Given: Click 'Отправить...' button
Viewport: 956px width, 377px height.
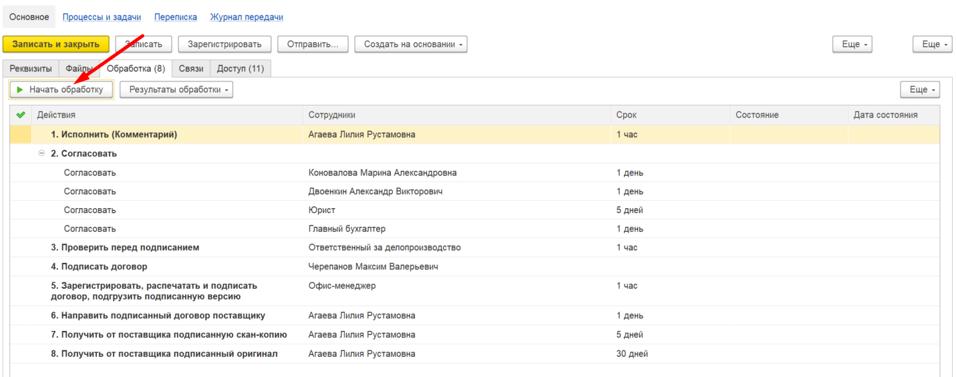Looking at the screenshot, I should tap(313, 44).
